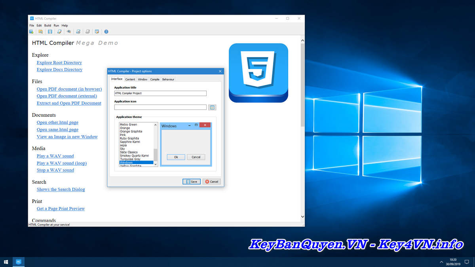
Task: Click theme list scrollbar up arrow
Action: click(x=156, y=125)
